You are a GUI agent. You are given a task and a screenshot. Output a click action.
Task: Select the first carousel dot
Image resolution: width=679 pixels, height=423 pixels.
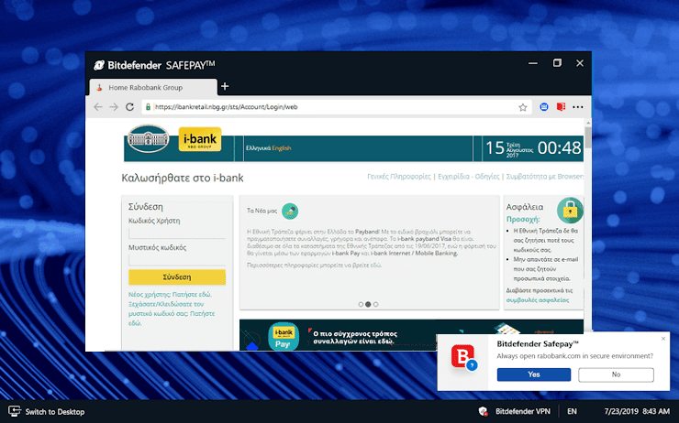pyautogui.click(x=361, y=304)
